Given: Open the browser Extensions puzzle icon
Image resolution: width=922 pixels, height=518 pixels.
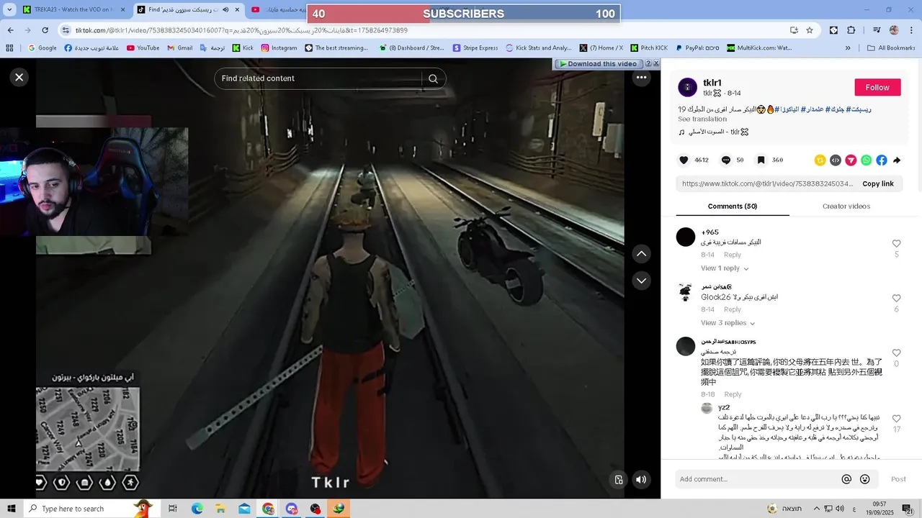Looking at the screenshot, I should [x=851, y=30].
